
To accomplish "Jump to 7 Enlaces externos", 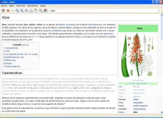I will click(12, 66).
